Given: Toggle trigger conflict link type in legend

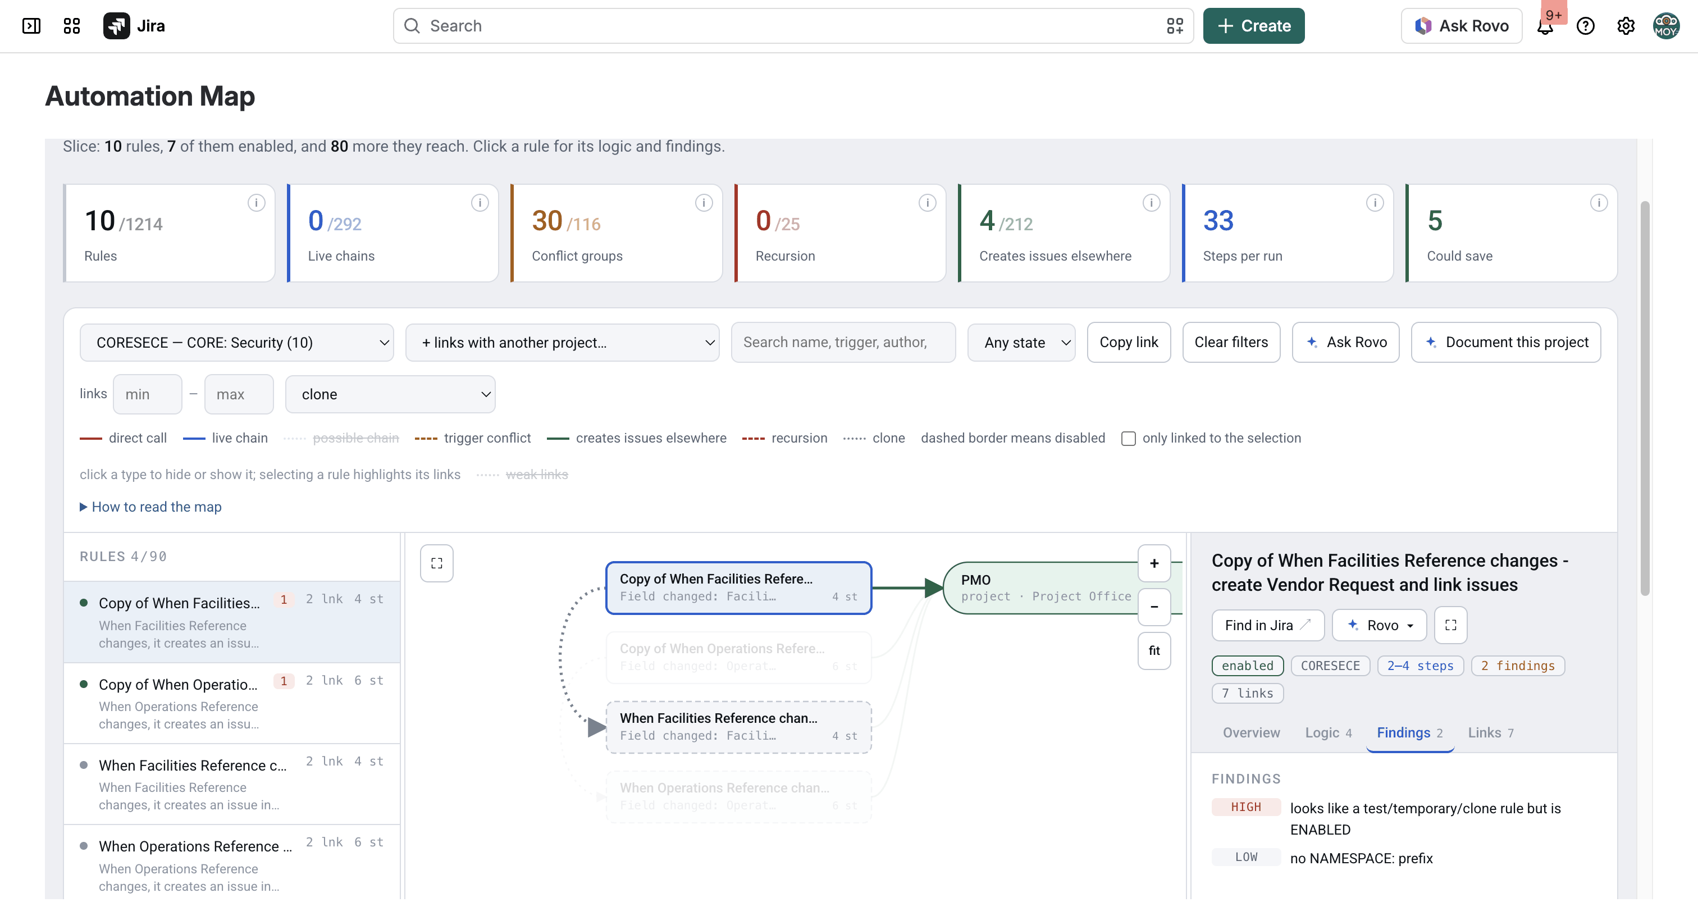Looking at the screenshot, I should pos(473,438).
